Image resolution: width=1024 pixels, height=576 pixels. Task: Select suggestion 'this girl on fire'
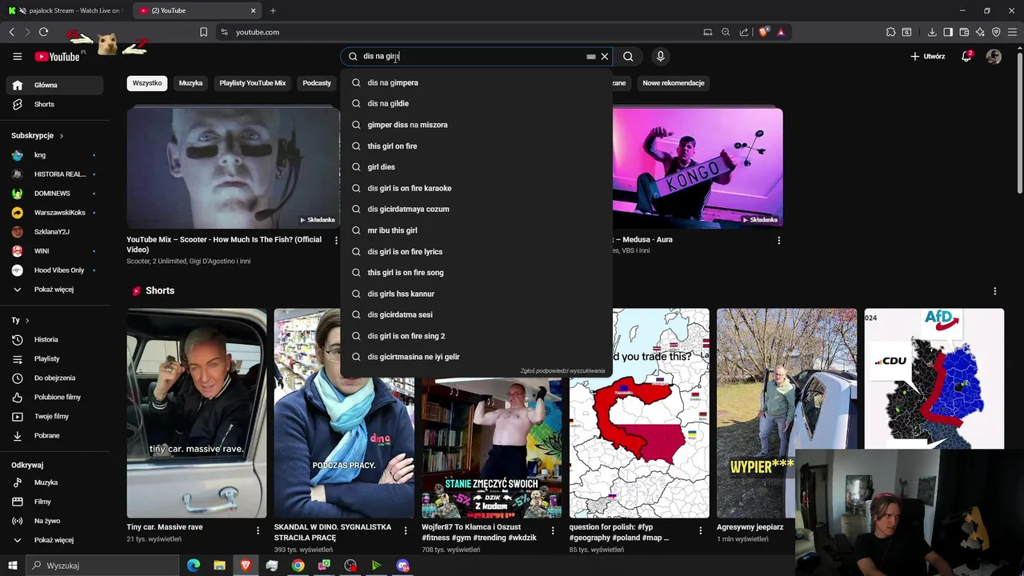[x=476, y=146]
